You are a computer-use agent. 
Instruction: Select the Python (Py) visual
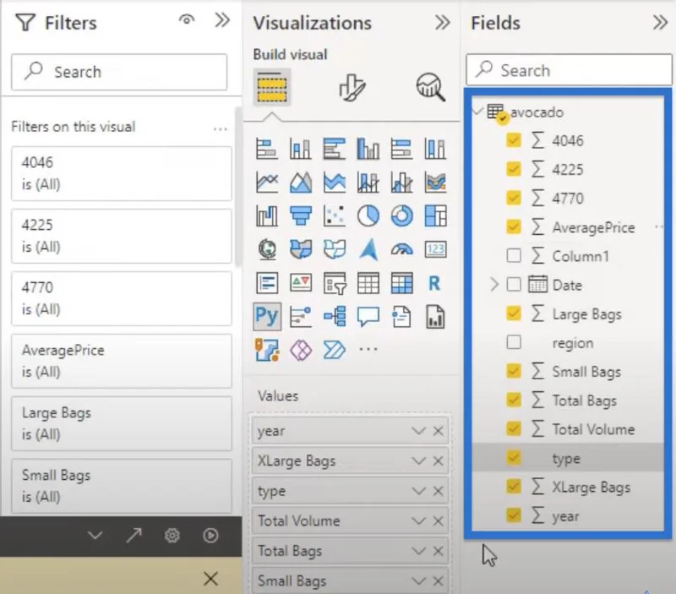coord(267,316)
